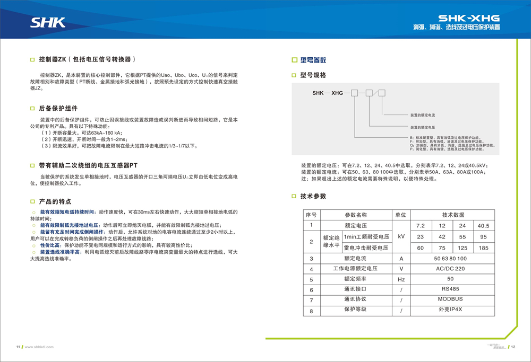Click the table header 单位
Viewport: 531px width, 362px height.
tap(401, 215)
